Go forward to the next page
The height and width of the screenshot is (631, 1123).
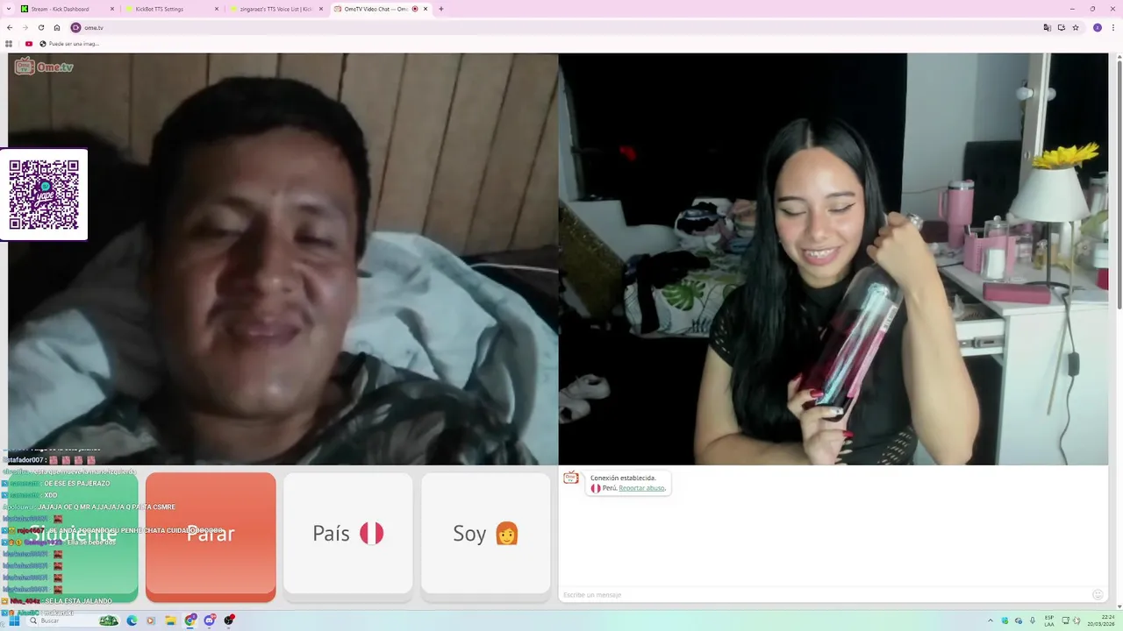coord(25,27)
